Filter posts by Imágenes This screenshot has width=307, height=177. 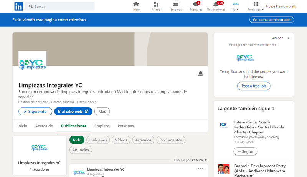(x=98, y=140)
